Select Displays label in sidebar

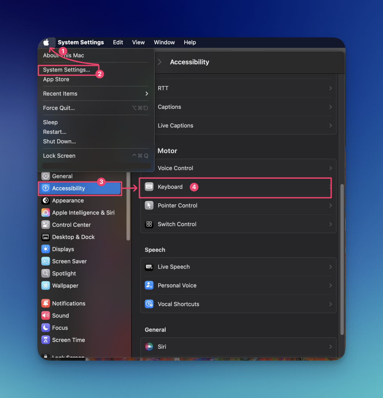[x=63, y=249]
